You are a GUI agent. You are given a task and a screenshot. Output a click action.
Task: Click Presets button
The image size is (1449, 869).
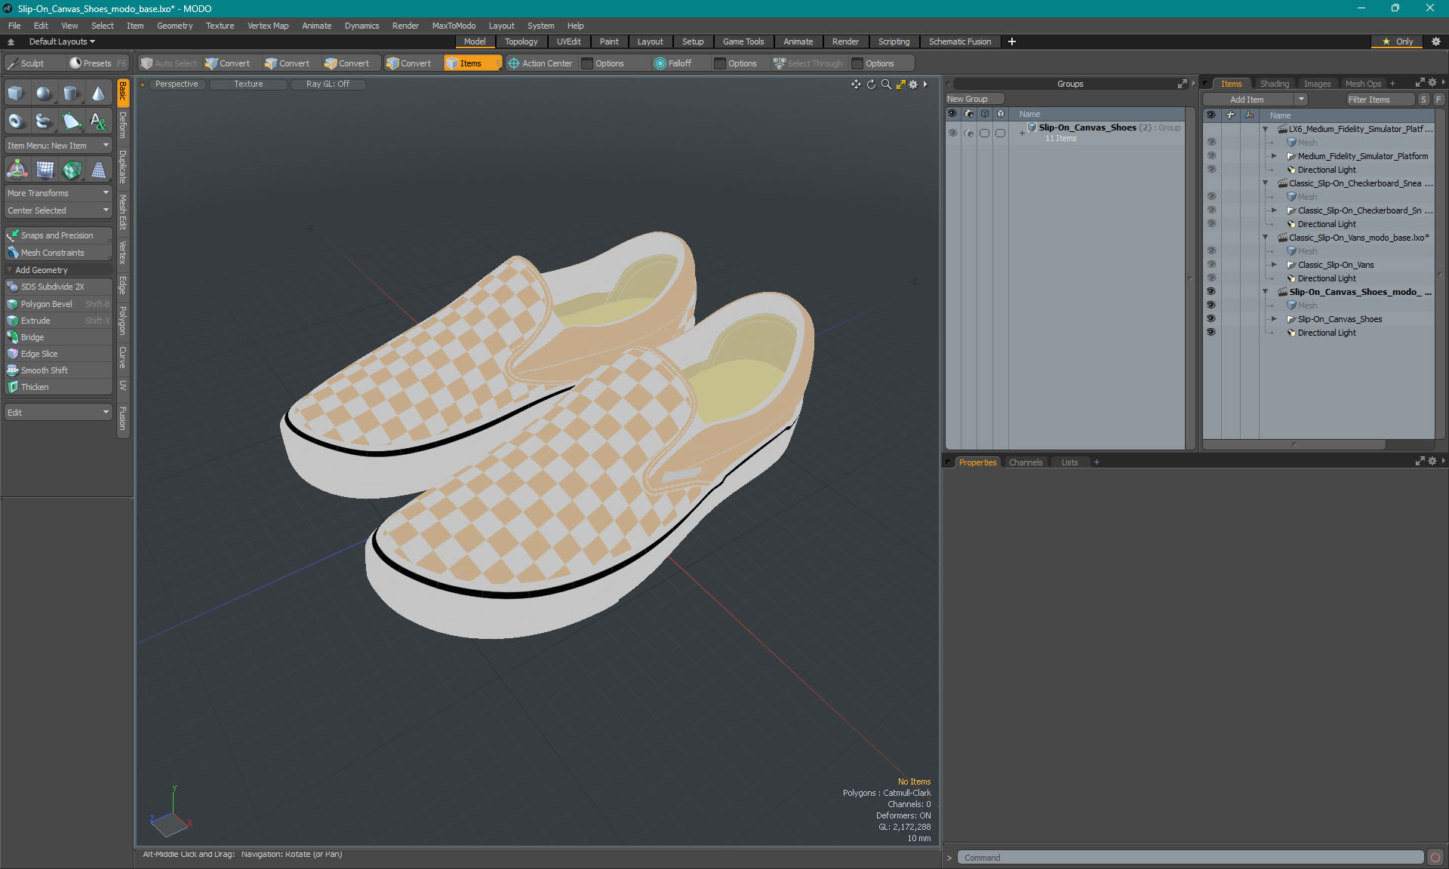pos(97,63)
